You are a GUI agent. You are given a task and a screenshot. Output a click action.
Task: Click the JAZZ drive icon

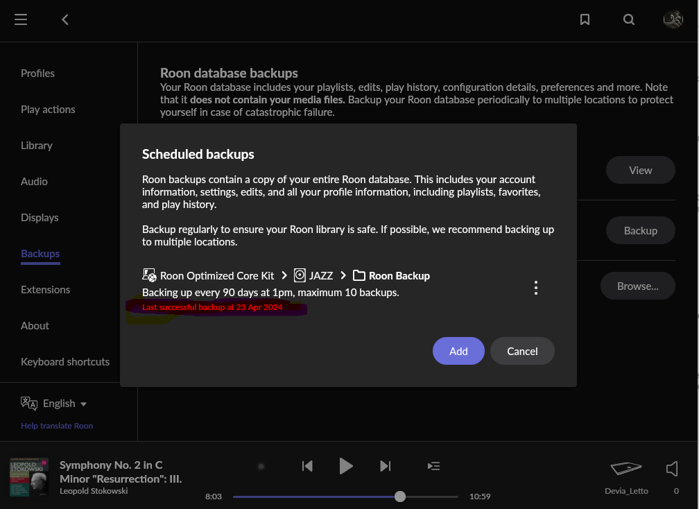[x=300, y=275]
